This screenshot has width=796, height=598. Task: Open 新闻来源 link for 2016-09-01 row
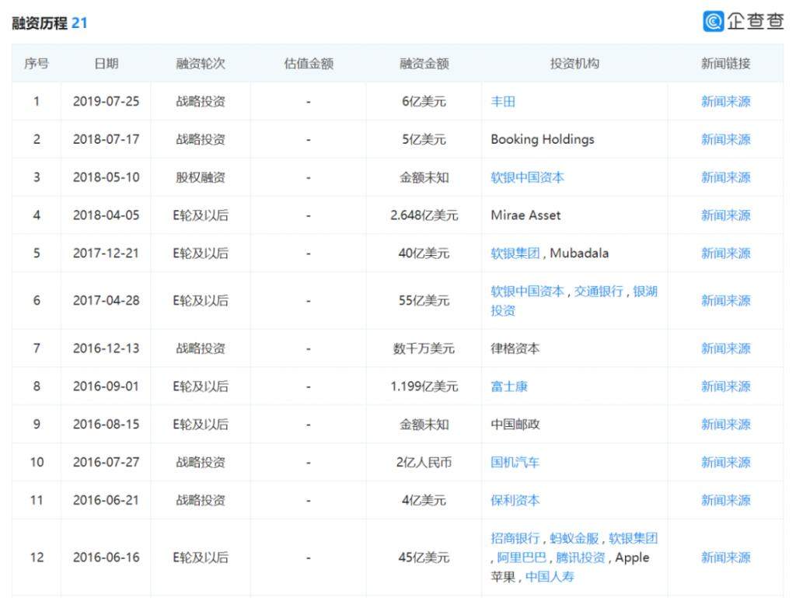click(725, 386)
